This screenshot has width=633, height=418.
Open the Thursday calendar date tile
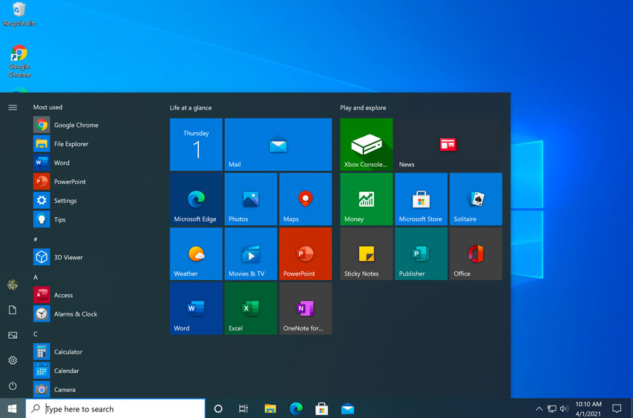point(196,145)
